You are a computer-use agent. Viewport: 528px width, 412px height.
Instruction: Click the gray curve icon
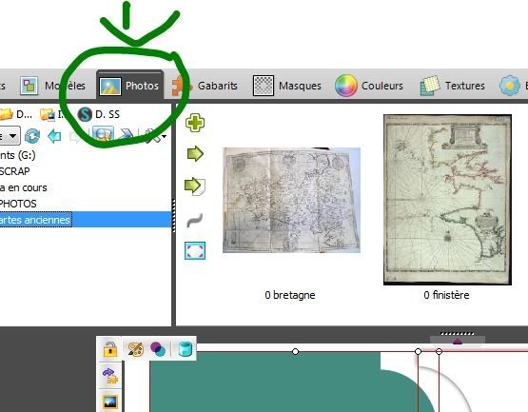pos(195,221)
